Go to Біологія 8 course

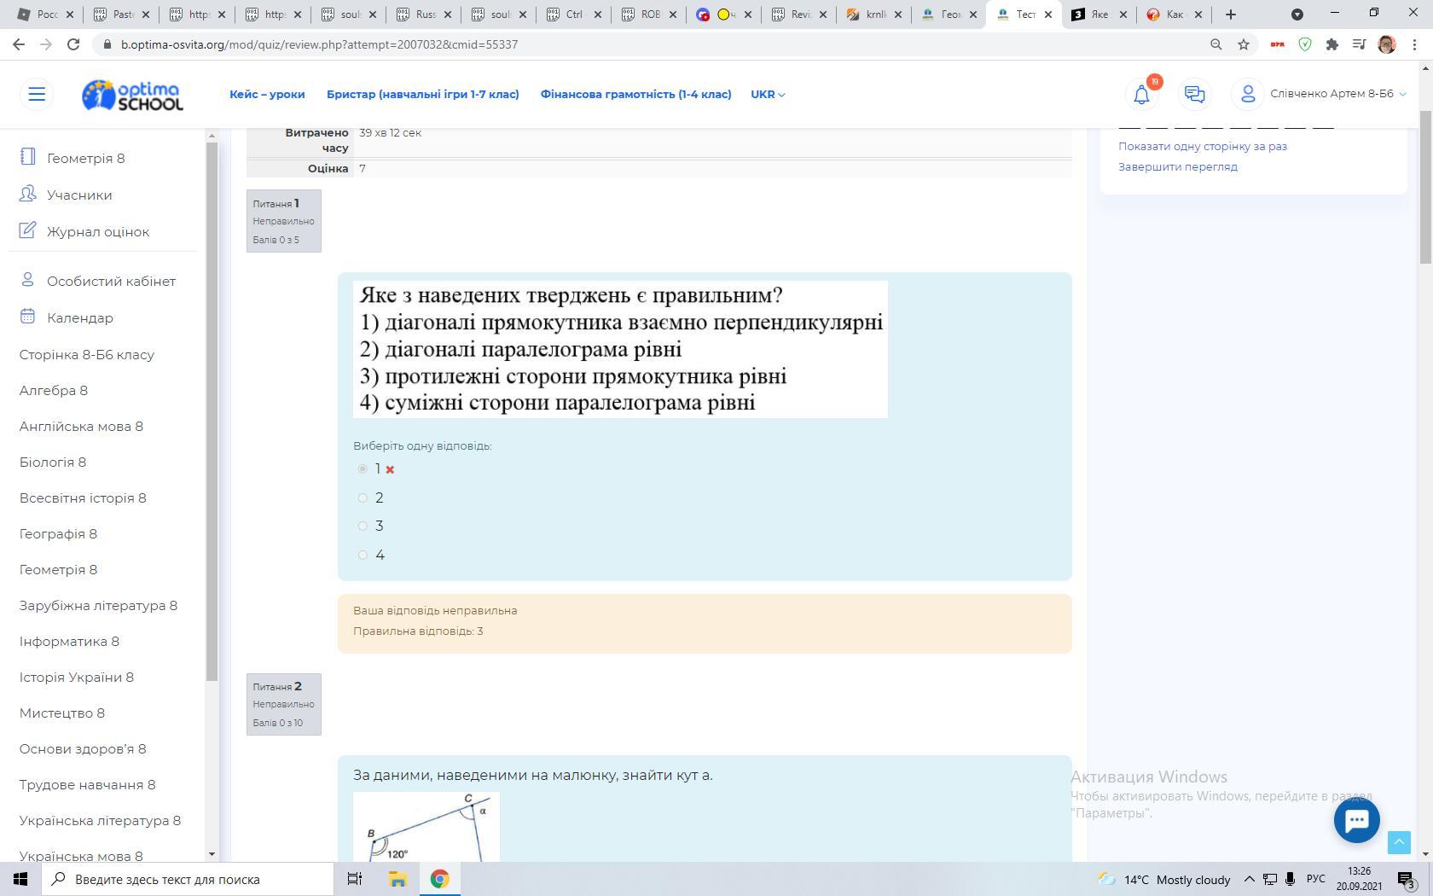pos(53,463)
